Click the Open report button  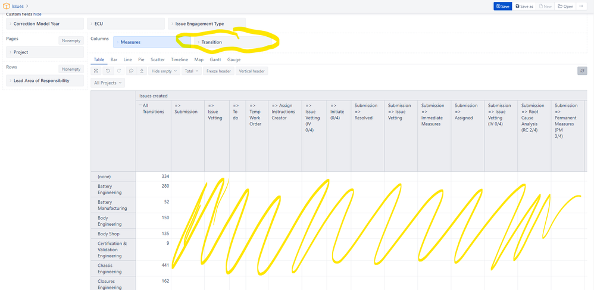(565, 7)
